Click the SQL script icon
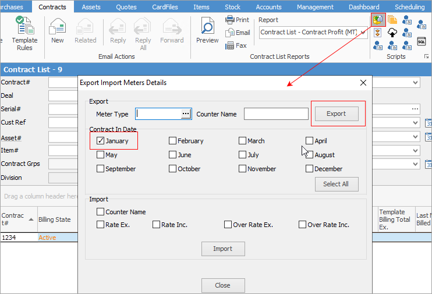 [422, 41]
